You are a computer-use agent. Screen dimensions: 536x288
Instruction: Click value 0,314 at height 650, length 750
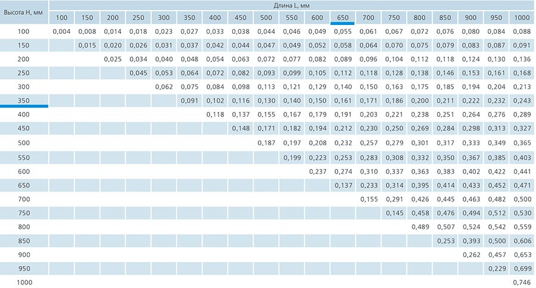[x=394, y=185]
